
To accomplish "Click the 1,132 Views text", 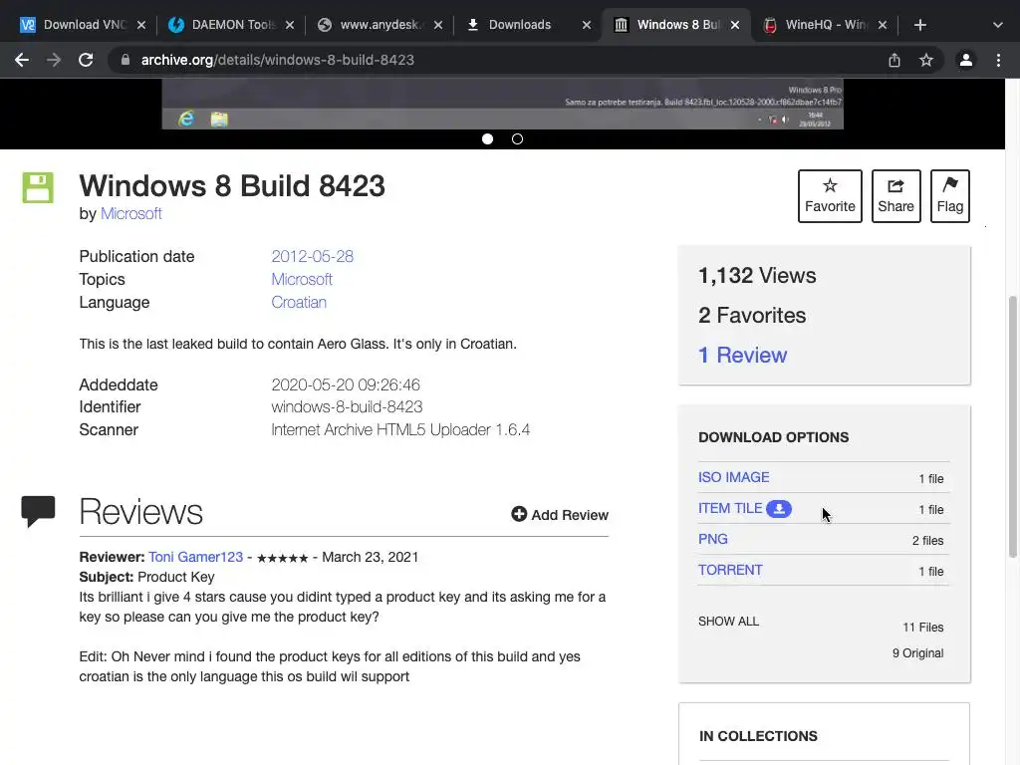I will click(757, 275).
